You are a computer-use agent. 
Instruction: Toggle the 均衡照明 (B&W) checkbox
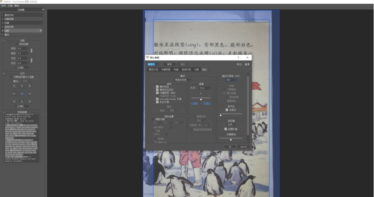[157, 93]
